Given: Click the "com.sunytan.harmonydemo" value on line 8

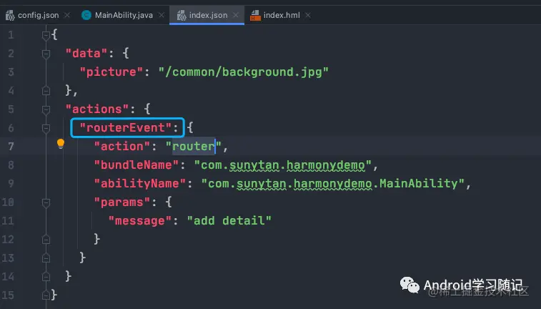Looking at the screenshot, I should (283, 165).
